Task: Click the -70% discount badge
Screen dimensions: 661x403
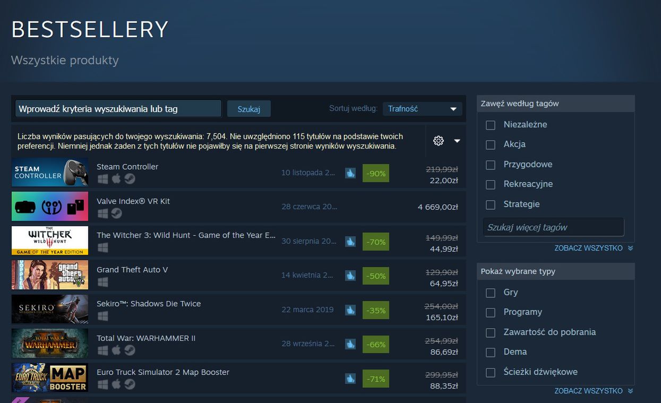Action: click(376, 242)
